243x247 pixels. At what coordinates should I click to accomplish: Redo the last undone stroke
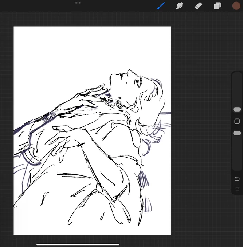pyautogui.click(x=237, y=189)
